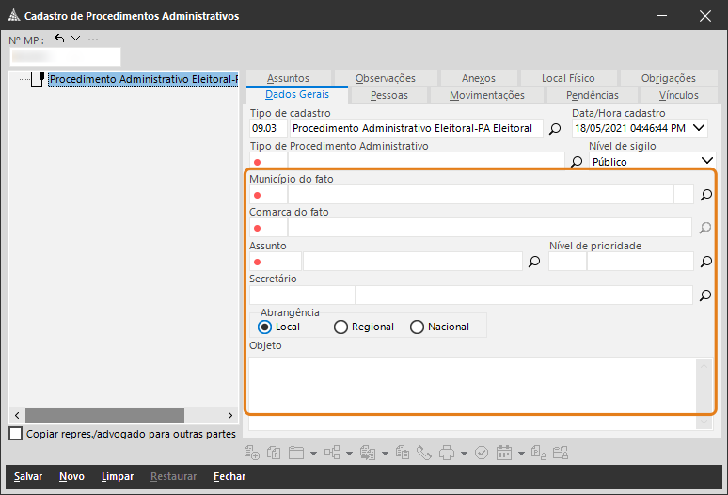The width and height of the screenshot is (728, 495).
Task: Click the Assunto description field
Action: tap(413, 262)
